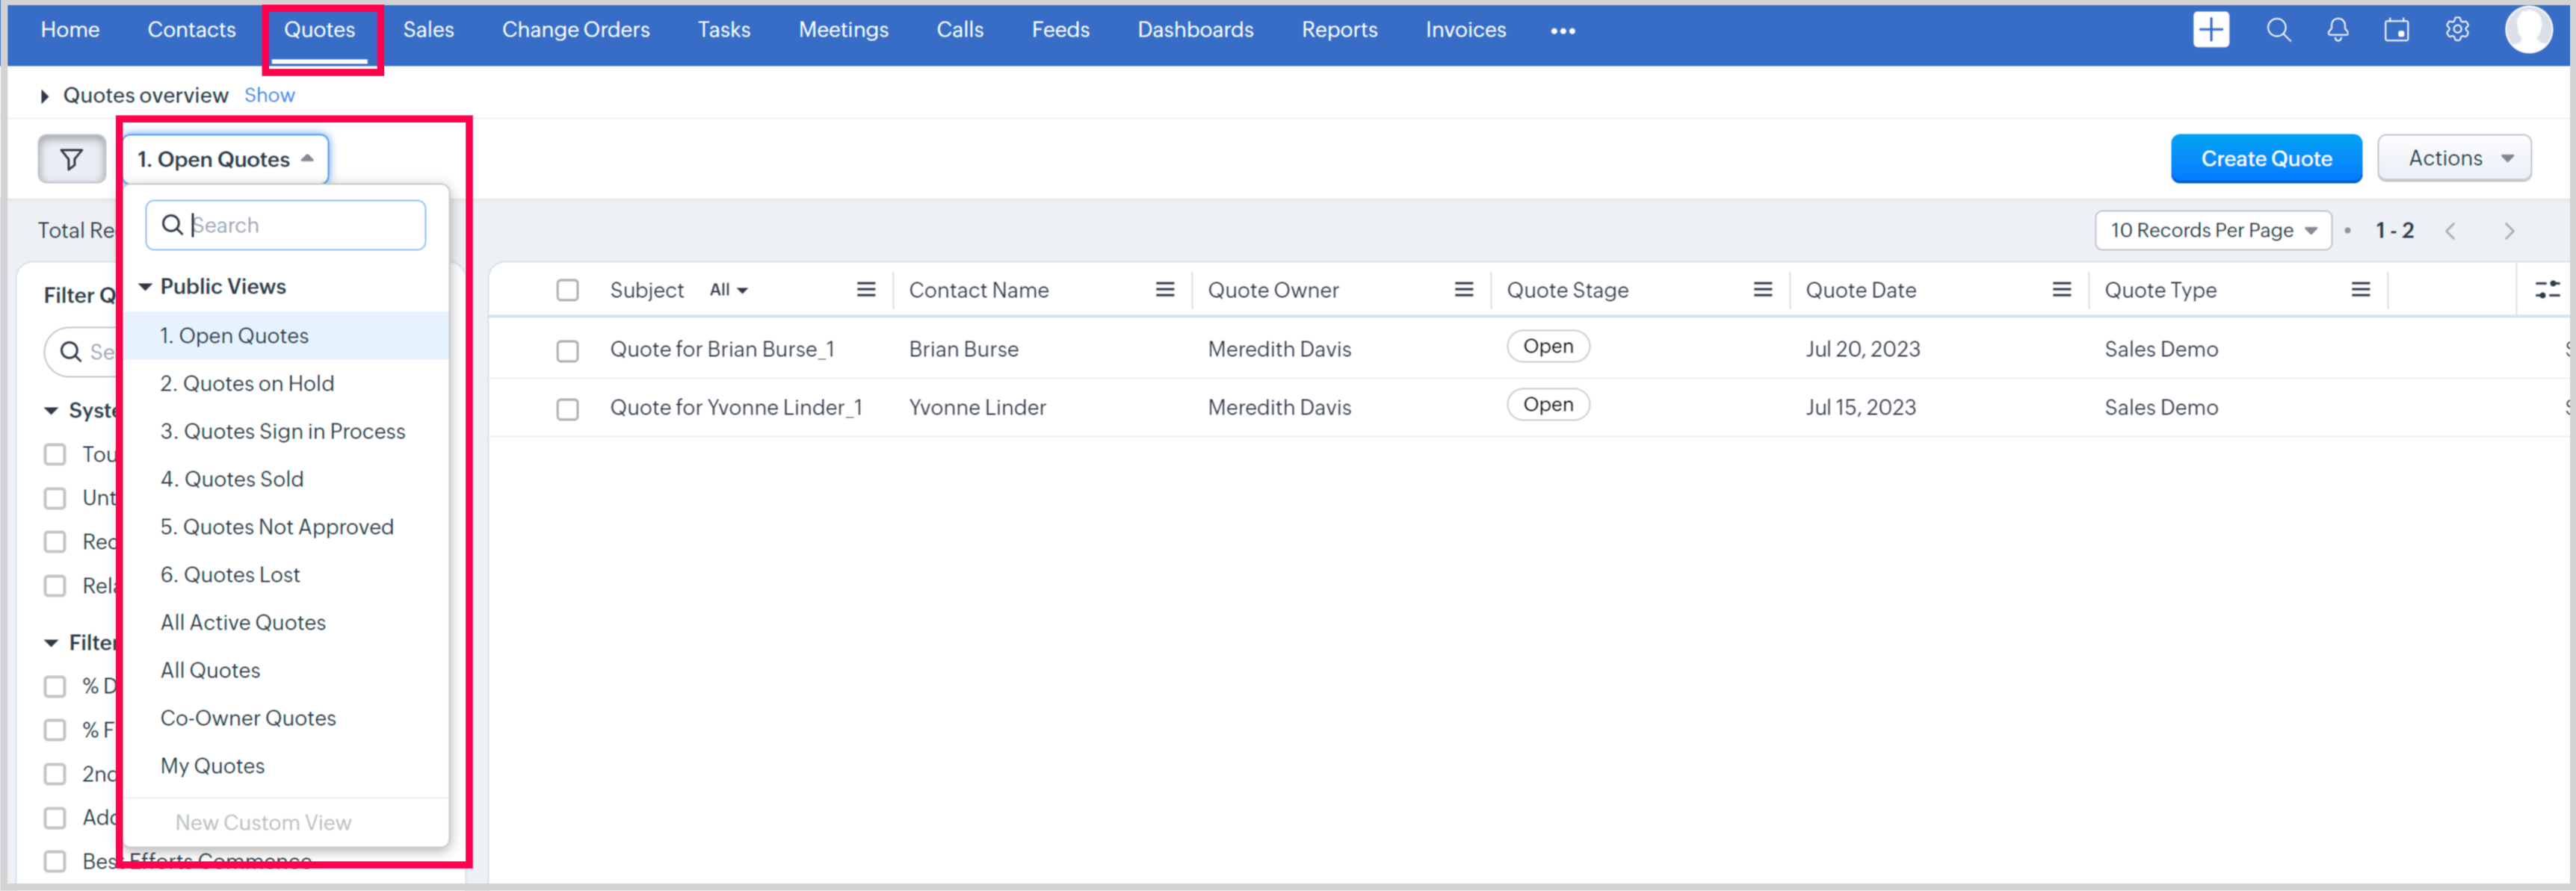The height and width of the screenshot is (891, 2576).
Task: Click the filter funnel icon
Action: [x=71, y=159]
